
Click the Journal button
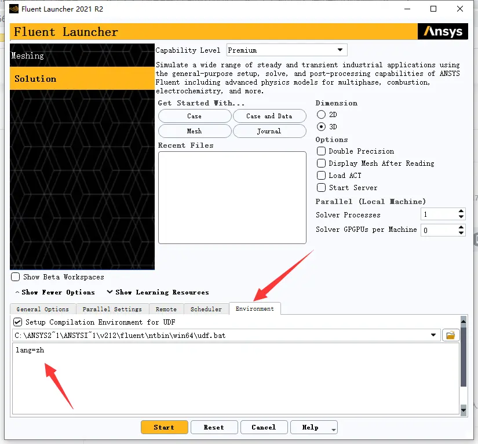click(269, 131)
